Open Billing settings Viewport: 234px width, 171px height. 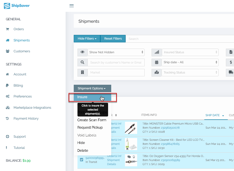18,85
